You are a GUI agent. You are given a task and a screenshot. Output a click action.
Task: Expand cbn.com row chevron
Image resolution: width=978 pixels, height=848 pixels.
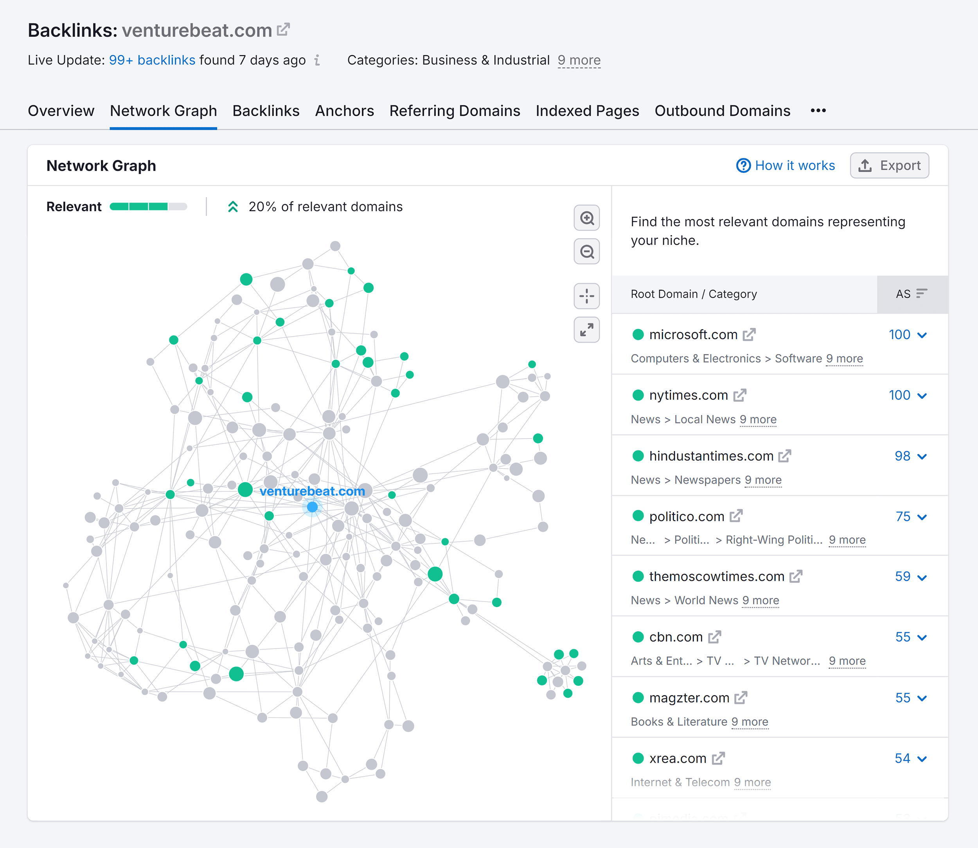[x=922, y=638]
